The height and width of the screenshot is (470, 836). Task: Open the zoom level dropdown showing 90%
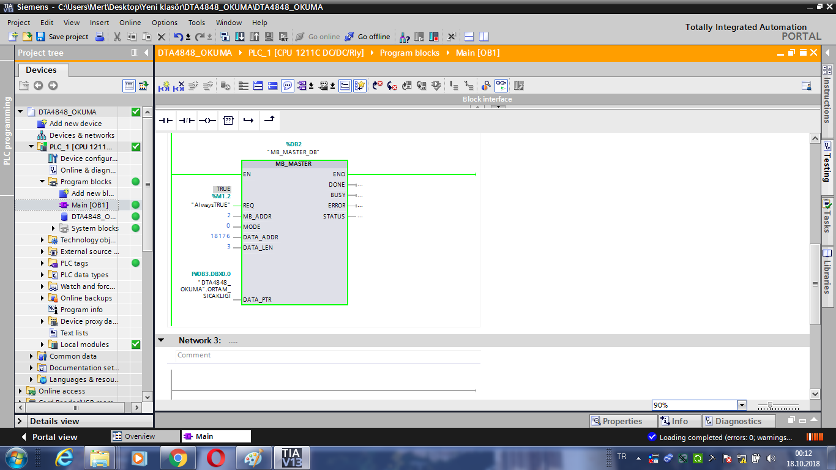[742, 405]
